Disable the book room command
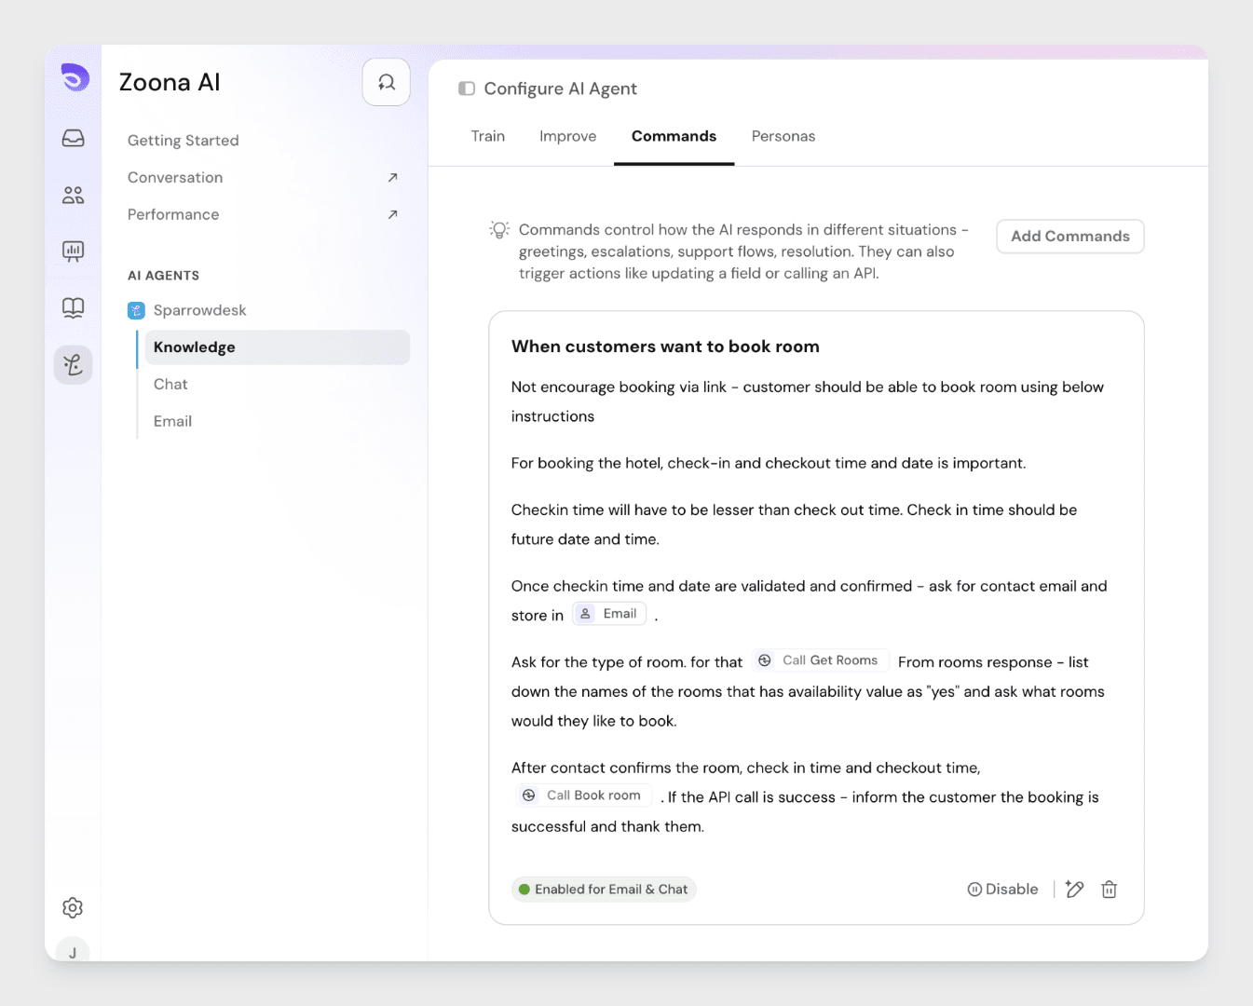 (1002, 890)
